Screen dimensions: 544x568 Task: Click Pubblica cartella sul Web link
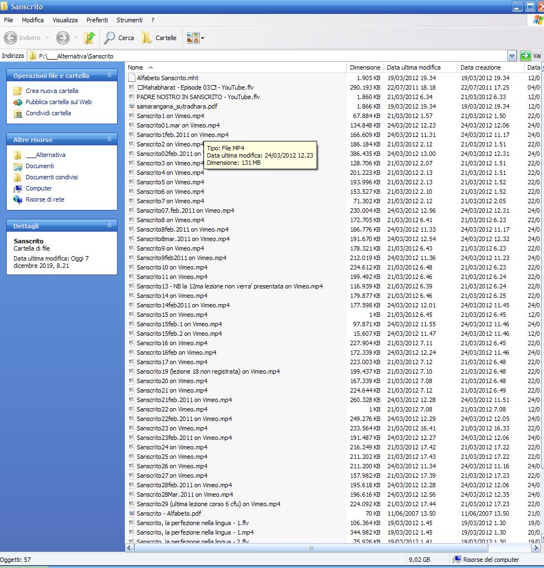59,102
